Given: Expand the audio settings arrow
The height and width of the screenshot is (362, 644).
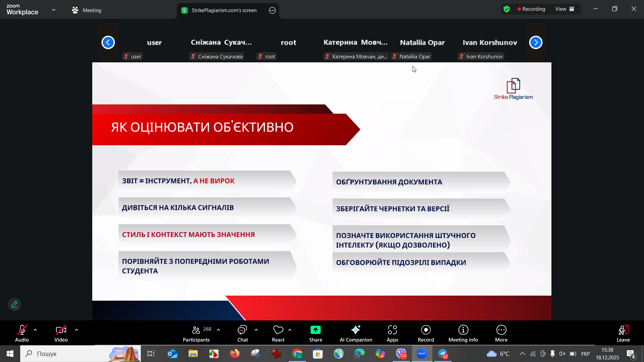Looking at the screenshot, I should point(35,330).
